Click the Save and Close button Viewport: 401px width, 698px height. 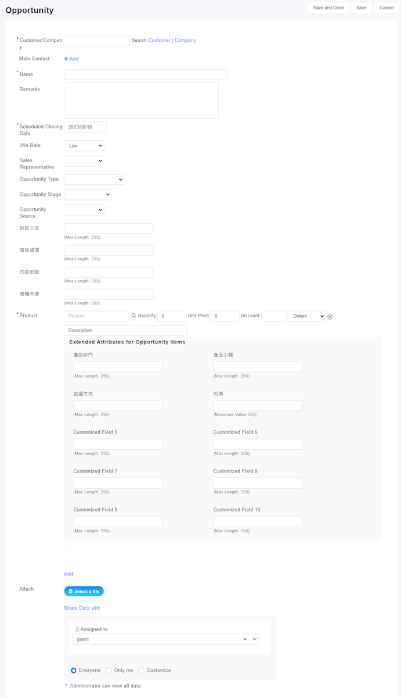pos(328,8)
